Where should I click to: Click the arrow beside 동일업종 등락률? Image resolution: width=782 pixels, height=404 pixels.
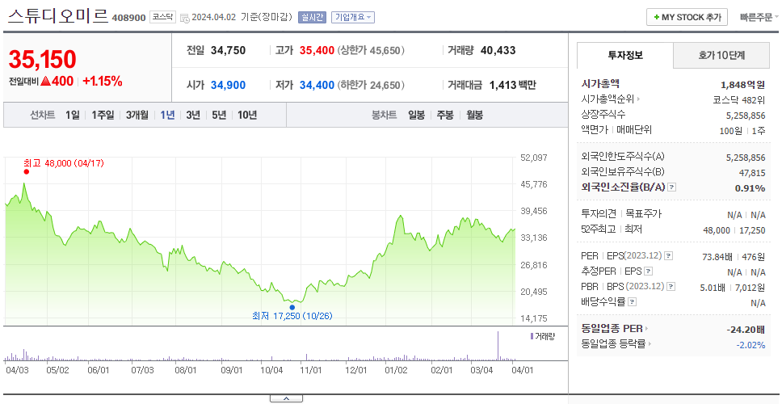click(x=650, y=343)
